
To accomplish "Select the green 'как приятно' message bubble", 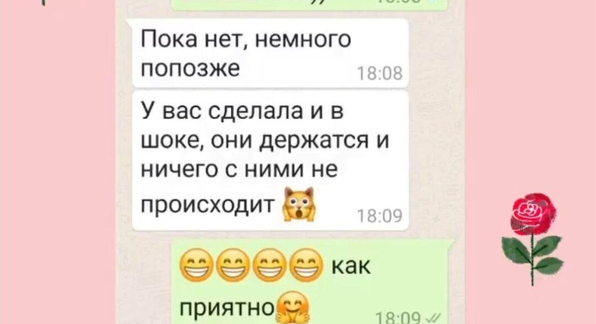I will click(x=310, y=282).
